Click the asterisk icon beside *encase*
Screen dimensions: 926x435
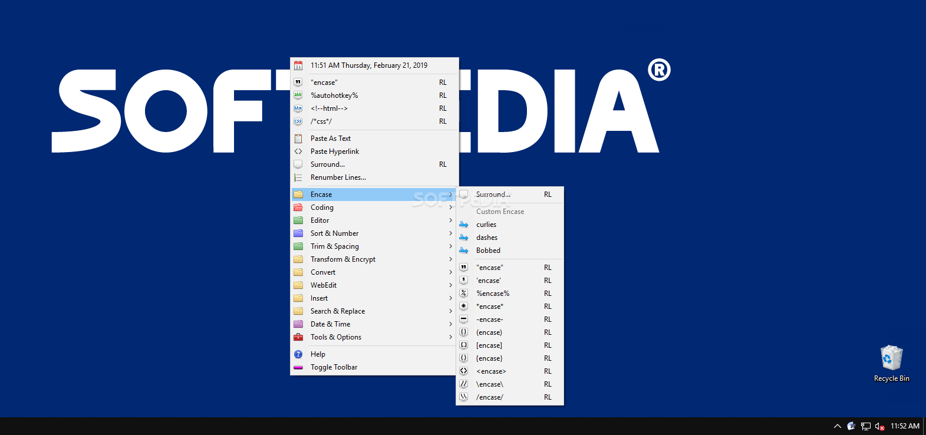pyautogui.click(x=464, y=307)
